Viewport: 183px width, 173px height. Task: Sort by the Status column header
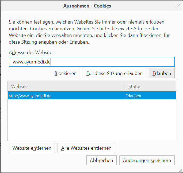150,86
